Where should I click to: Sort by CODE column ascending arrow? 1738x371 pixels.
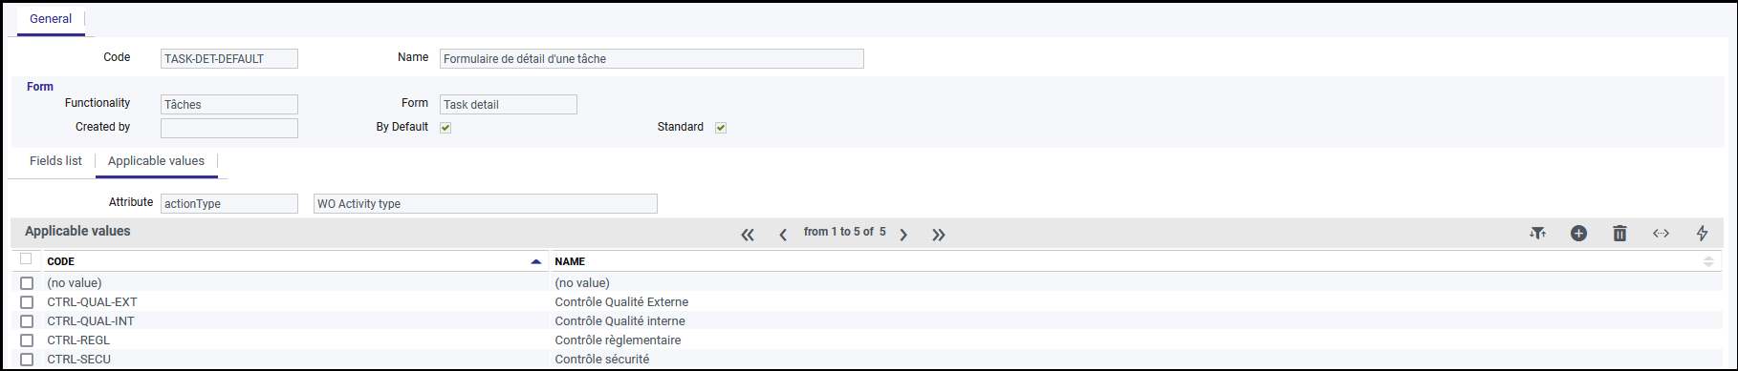point(536,261)
